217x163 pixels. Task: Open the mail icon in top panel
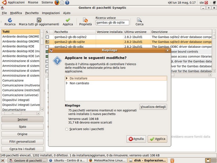click(x=62, y=2)
